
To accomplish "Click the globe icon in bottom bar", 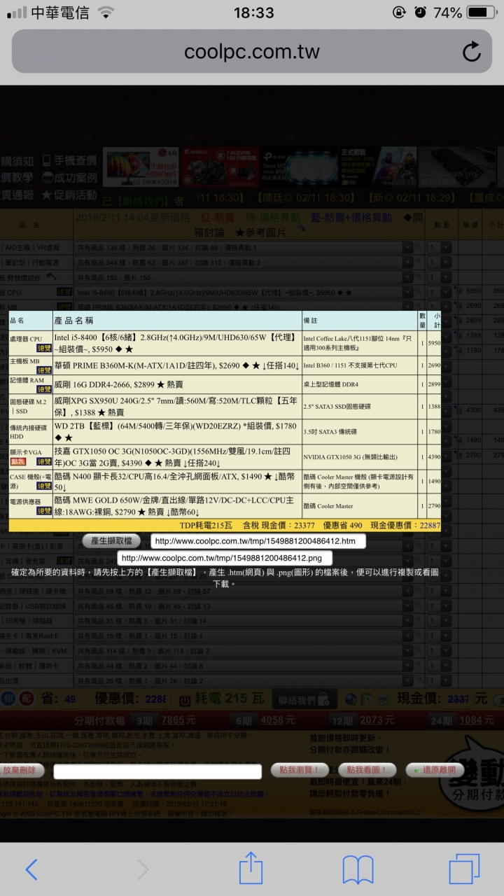I will pyautogui.click(x=350, y=699).
